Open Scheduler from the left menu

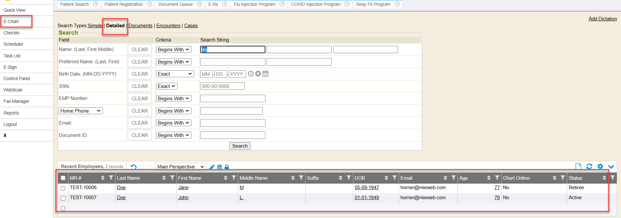click(x=13, y=44)
